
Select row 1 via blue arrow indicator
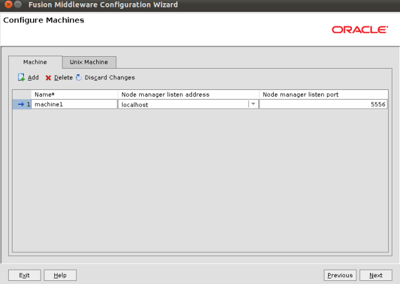click(21, 104)
